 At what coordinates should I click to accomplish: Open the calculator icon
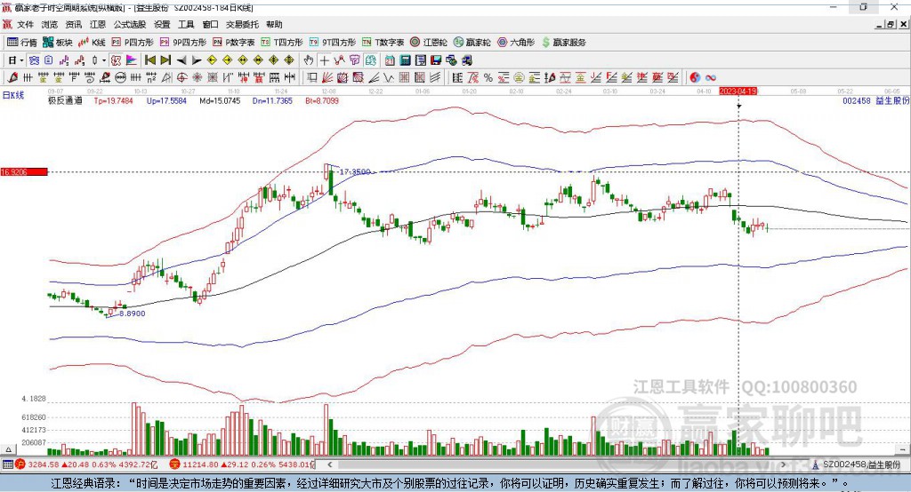click(405, 60)
